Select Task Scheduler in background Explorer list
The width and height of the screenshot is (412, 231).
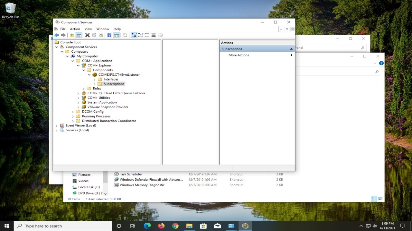point(131,174)
